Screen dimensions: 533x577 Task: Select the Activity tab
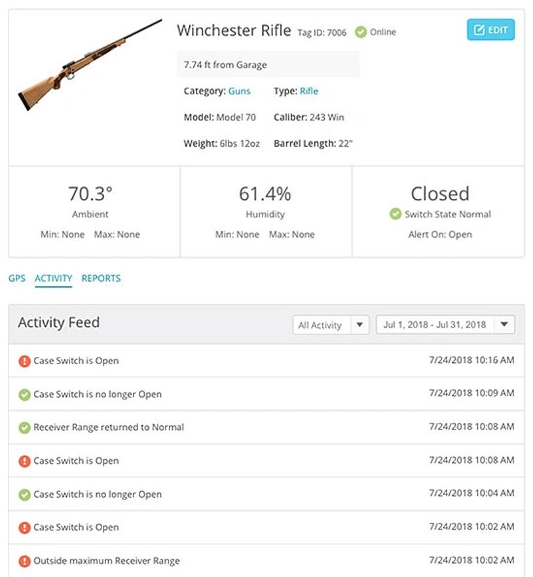[x=53, y=278]
